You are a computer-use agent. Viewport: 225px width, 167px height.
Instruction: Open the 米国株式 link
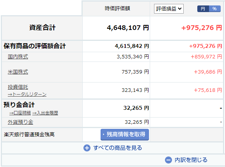[18, 72]
